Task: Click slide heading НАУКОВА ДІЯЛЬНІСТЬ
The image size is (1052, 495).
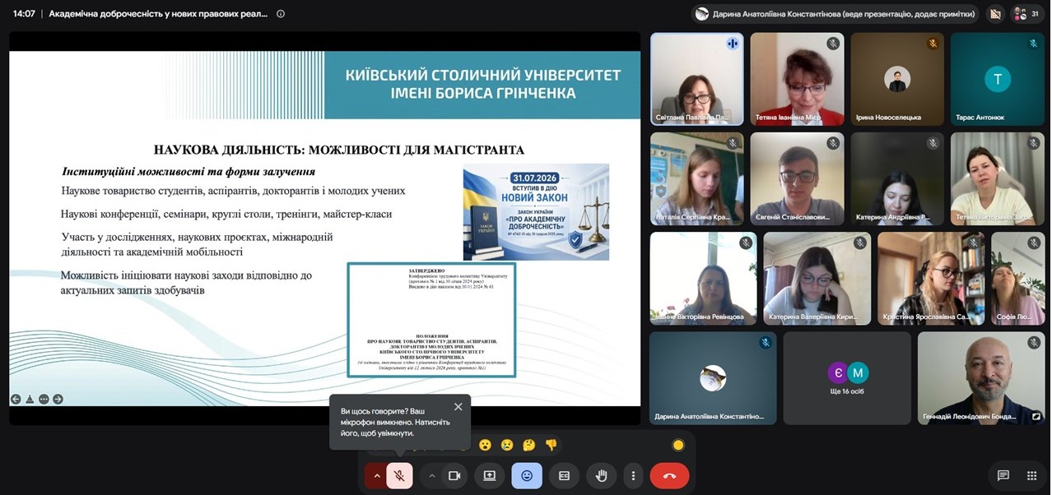Action: (x=339, y=150)
